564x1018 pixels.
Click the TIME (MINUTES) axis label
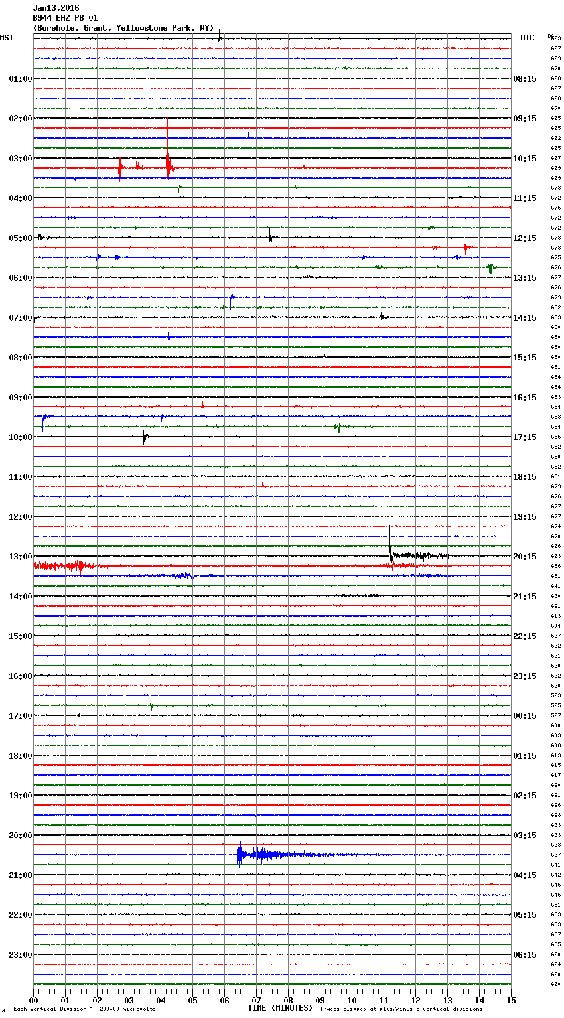[x=280, y=1008]
